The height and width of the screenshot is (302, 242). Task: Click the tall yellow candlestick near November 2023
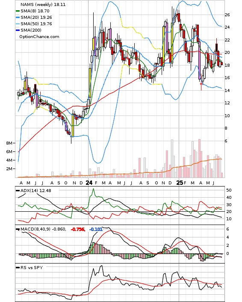pyautogui.click(x=73, y=125)
